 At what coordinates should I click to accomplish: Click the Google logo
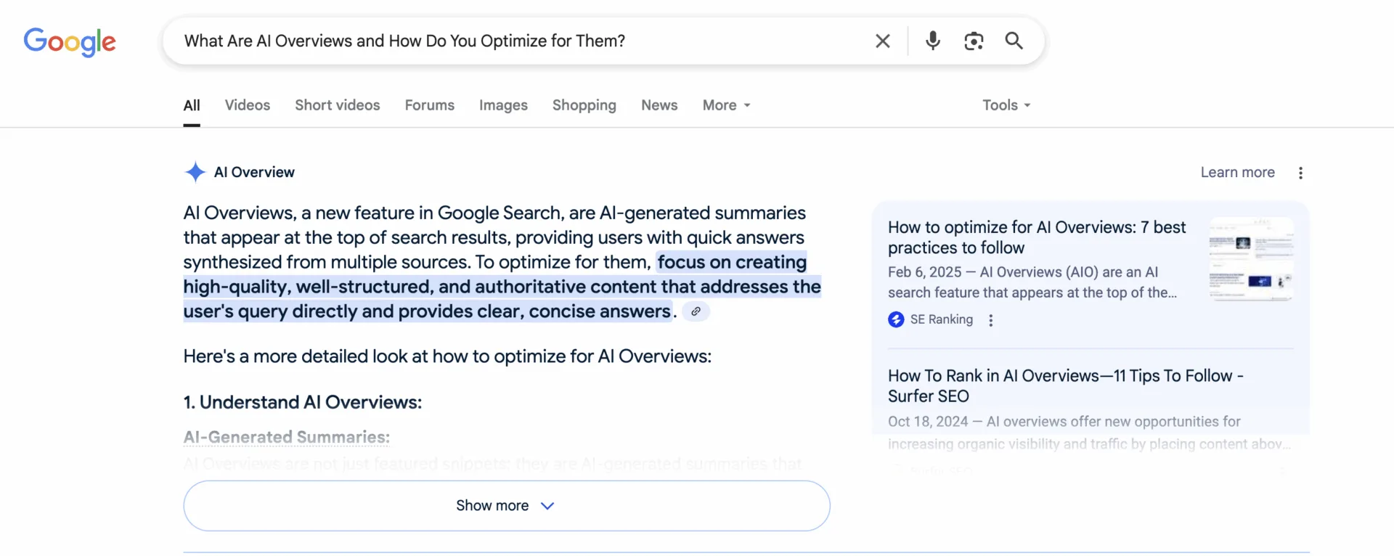(70, 41)
